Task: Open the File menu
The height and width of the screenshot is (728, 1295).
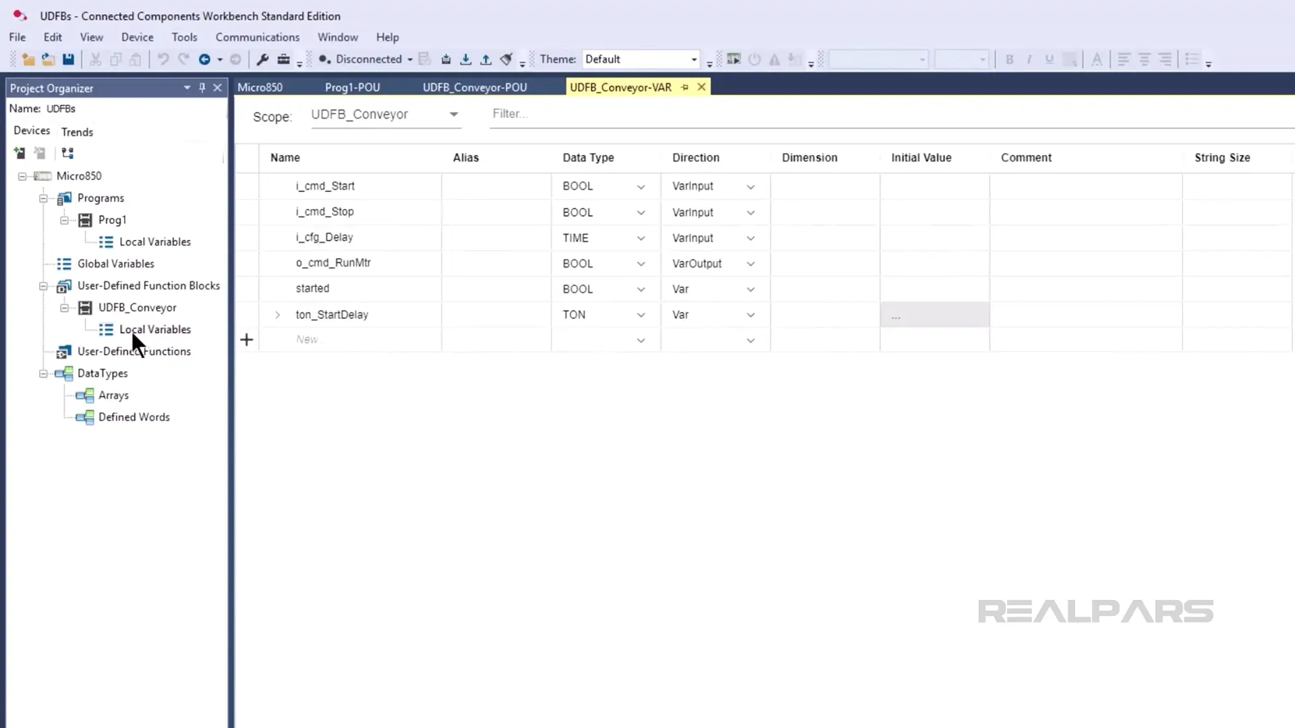Action: pyautogui.click(x=18, y=37)
